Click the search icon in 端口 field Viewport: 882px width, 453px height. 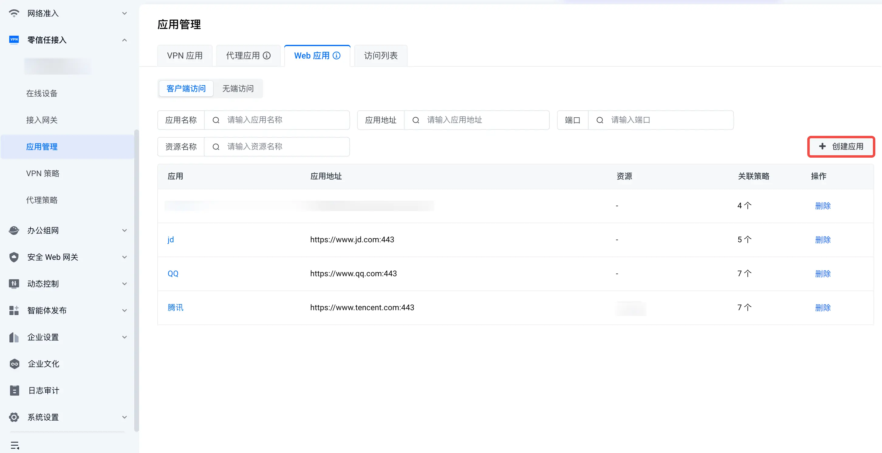(x=600, y=120)
